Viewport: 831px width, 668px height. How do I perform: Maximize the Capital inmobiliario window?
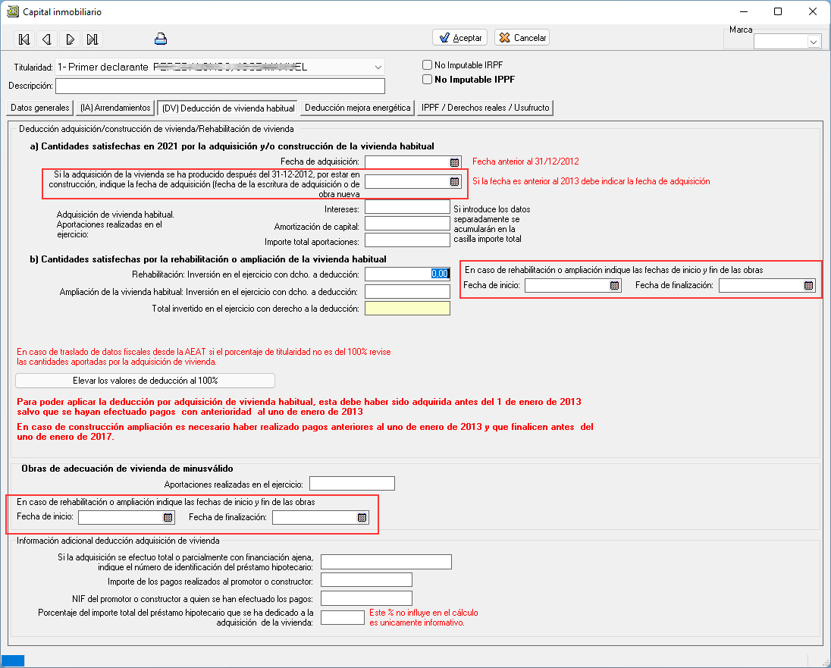click(x=778, y=11)
